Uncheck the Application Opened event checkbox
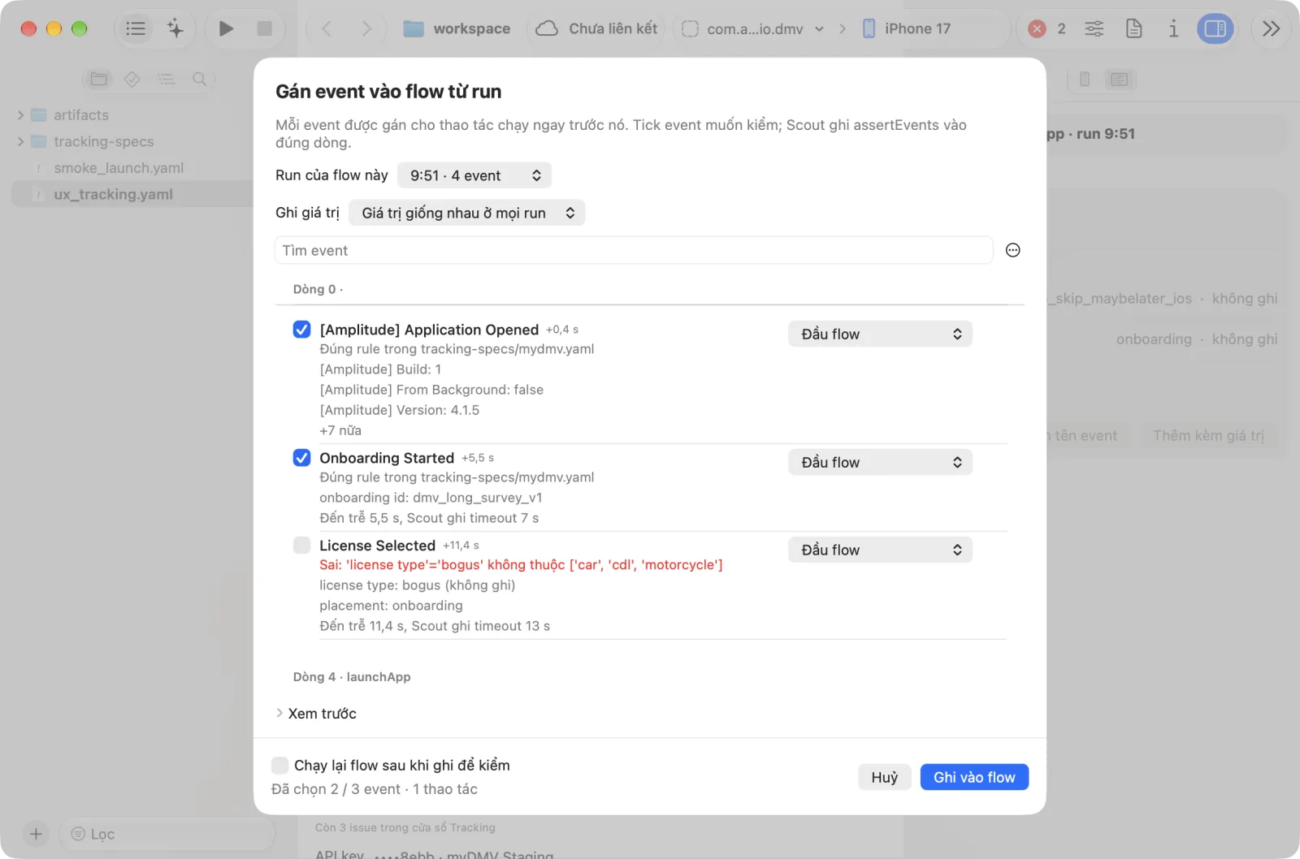Image resolution: width=1300 pixels, height=859 pixels. point(301,329)
